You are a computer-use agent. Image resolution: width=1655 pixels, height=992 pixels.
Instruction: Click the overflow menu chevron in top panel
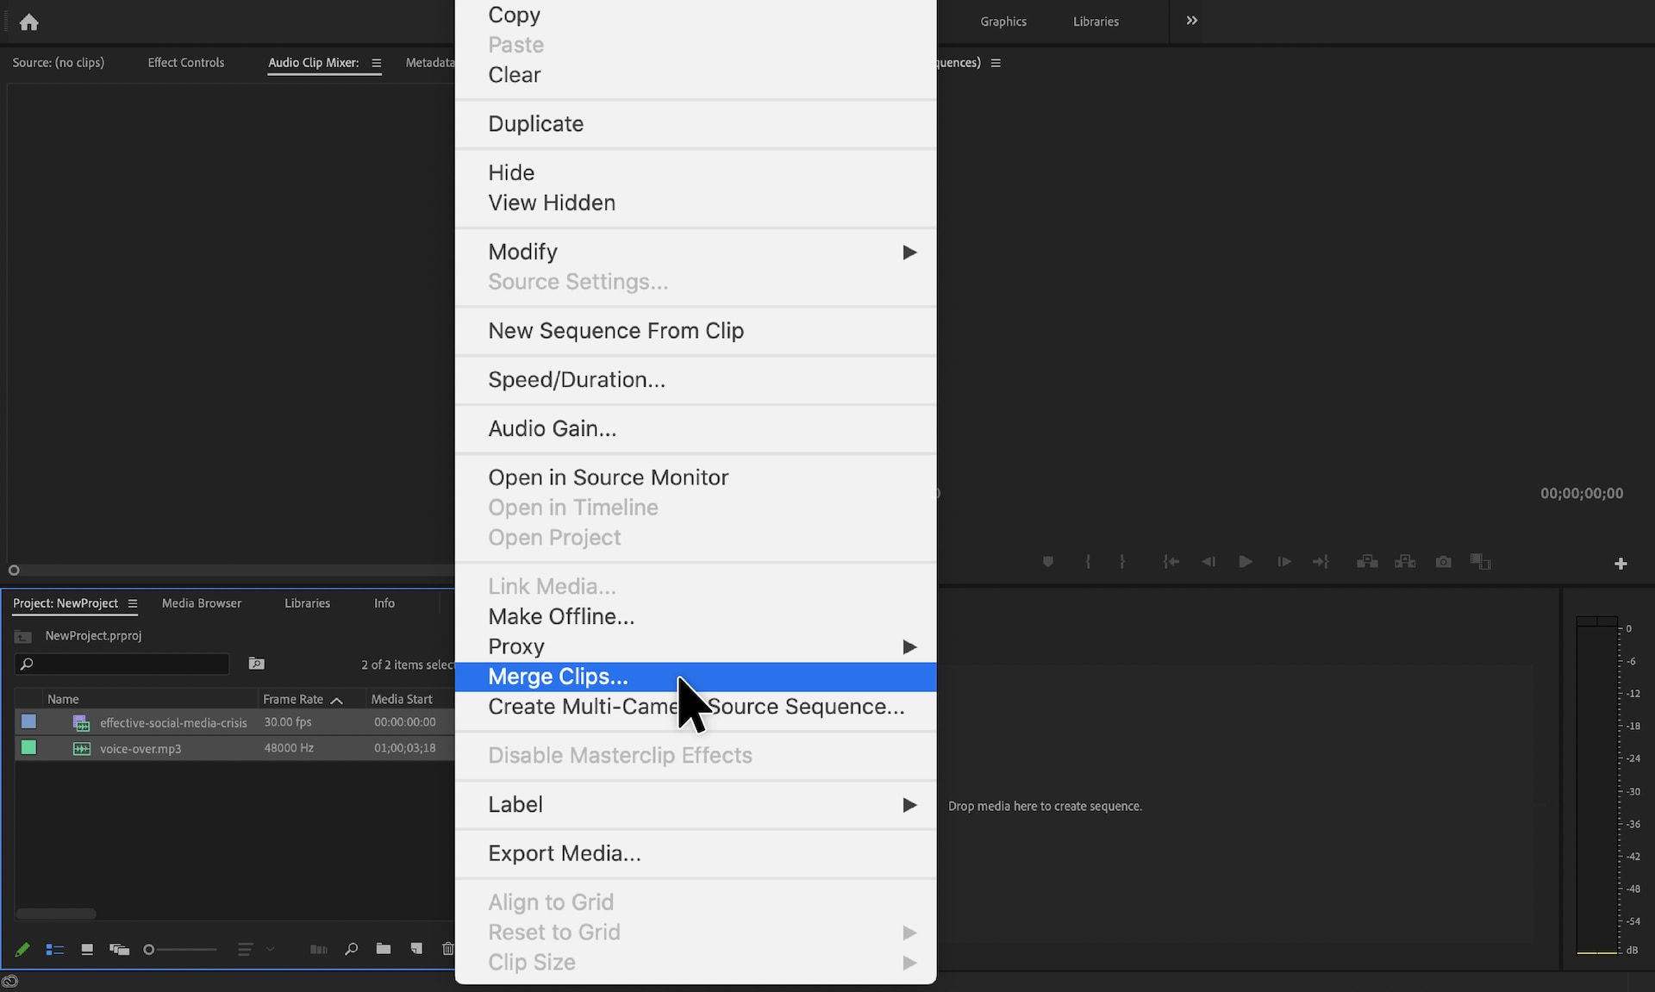pos(1191,20)
